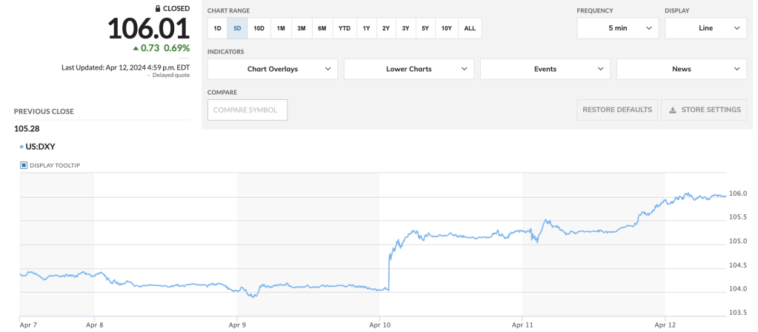The image size is (758, 332).
Task: Switch chart range to 10D
Action: coord(259,28)
